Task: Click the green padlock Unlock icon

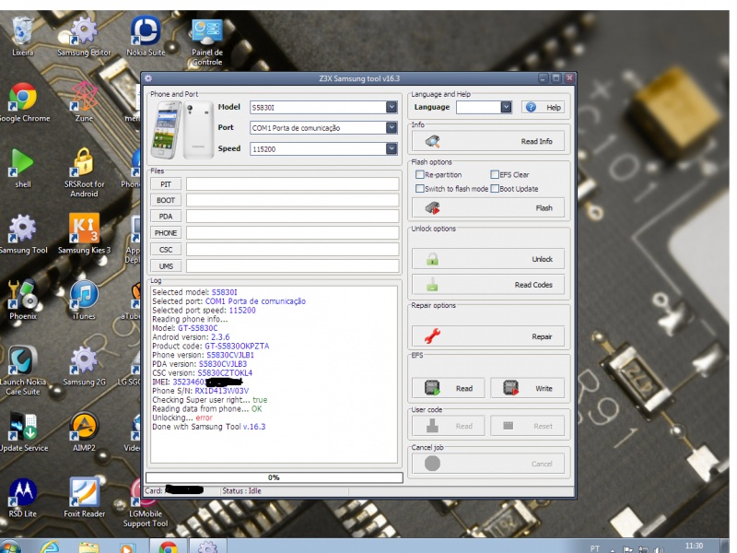Action: point(432,259)
